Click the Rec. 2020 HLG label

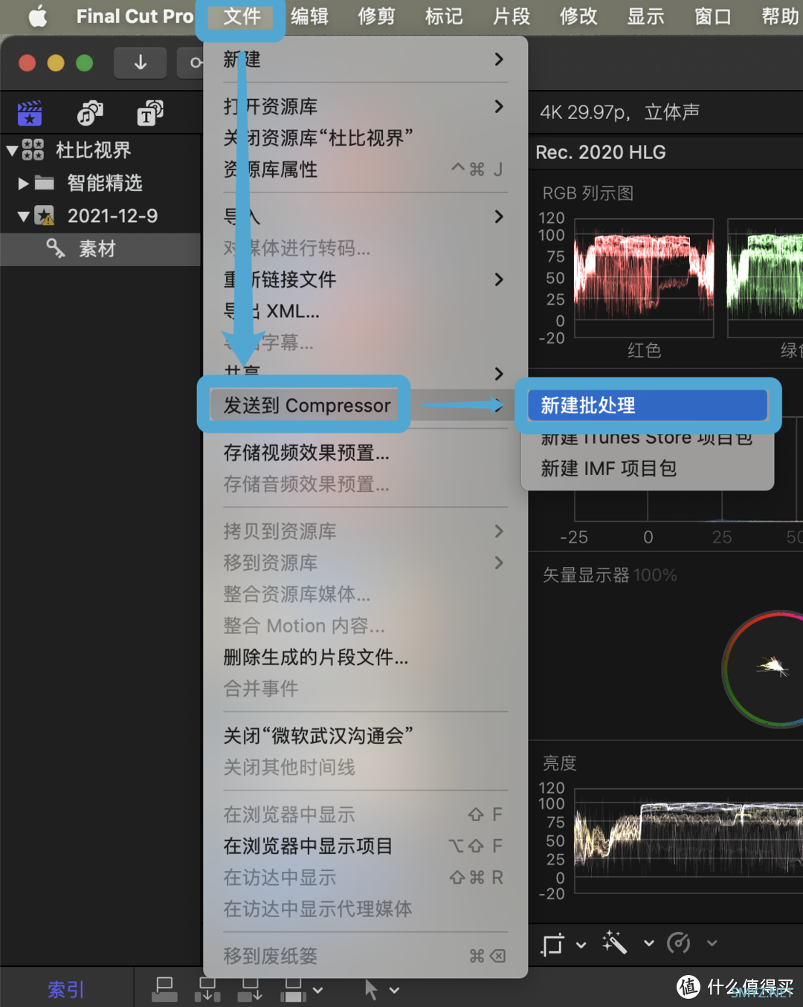[x=601, y=152]
